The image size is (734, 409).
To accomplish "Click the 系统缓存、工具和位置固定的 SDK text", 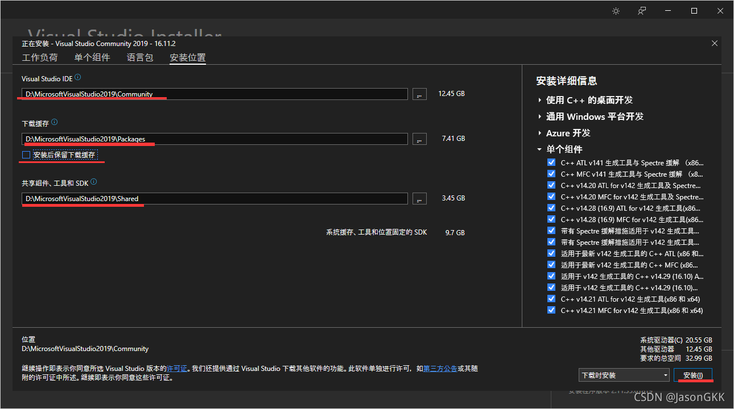I will pos(377,232).
